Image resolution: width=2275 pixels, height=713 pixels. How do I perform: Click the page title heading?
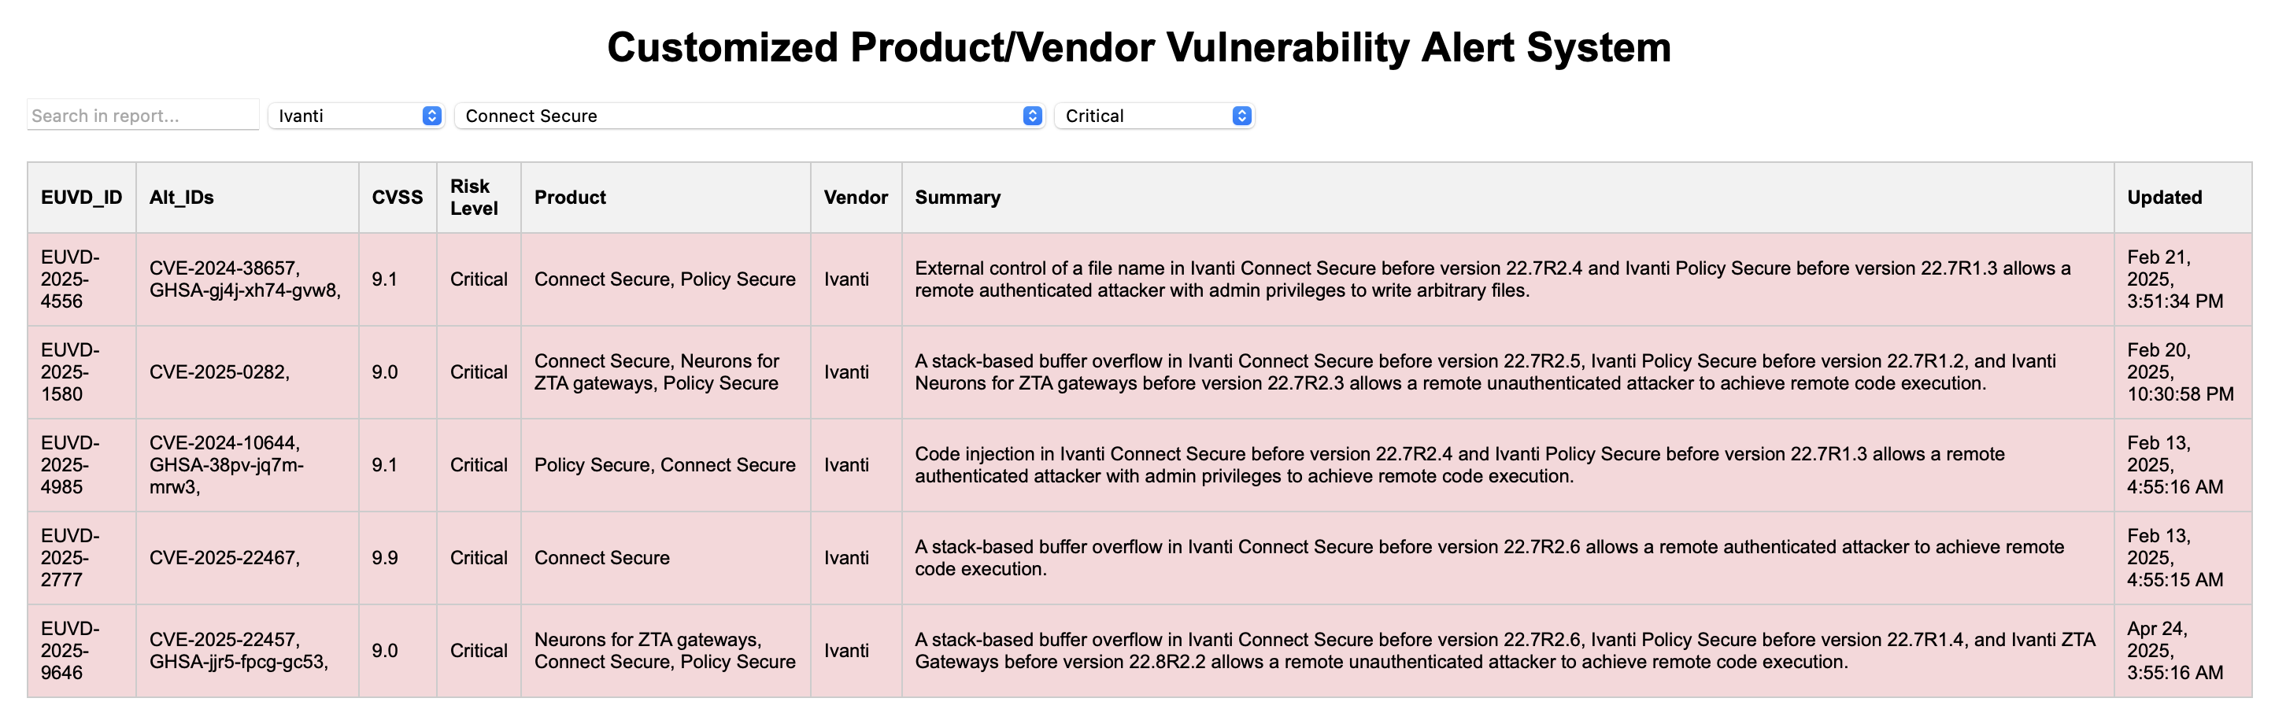coord(1138,48)
